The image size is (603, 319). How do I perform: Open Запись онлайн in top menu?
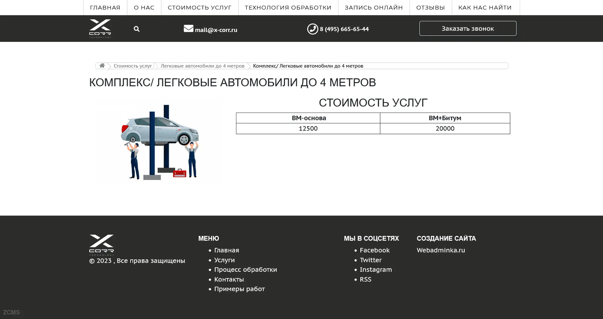[374, 8]
